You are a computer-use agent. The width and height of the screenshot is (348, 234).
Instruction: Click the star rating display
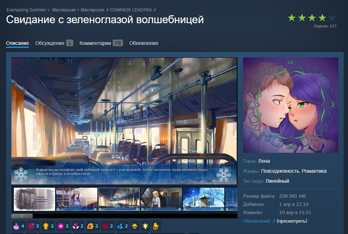pos(312,17)
